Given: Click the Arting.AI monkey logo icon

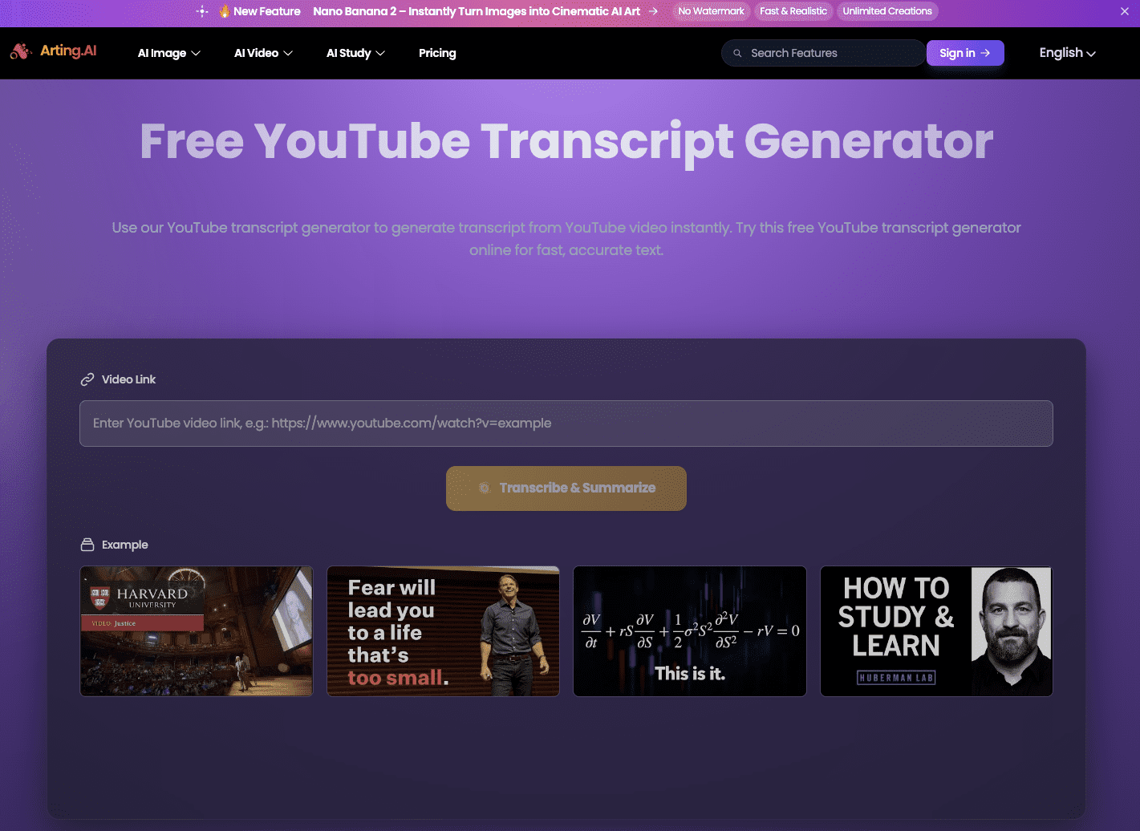Looking at the screenshot, I should 19,51.
